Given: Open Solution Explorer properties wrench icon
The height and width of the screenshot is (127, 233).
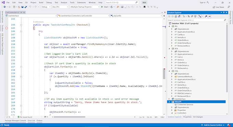Looking at the screenshot, I should click(206, 16).
